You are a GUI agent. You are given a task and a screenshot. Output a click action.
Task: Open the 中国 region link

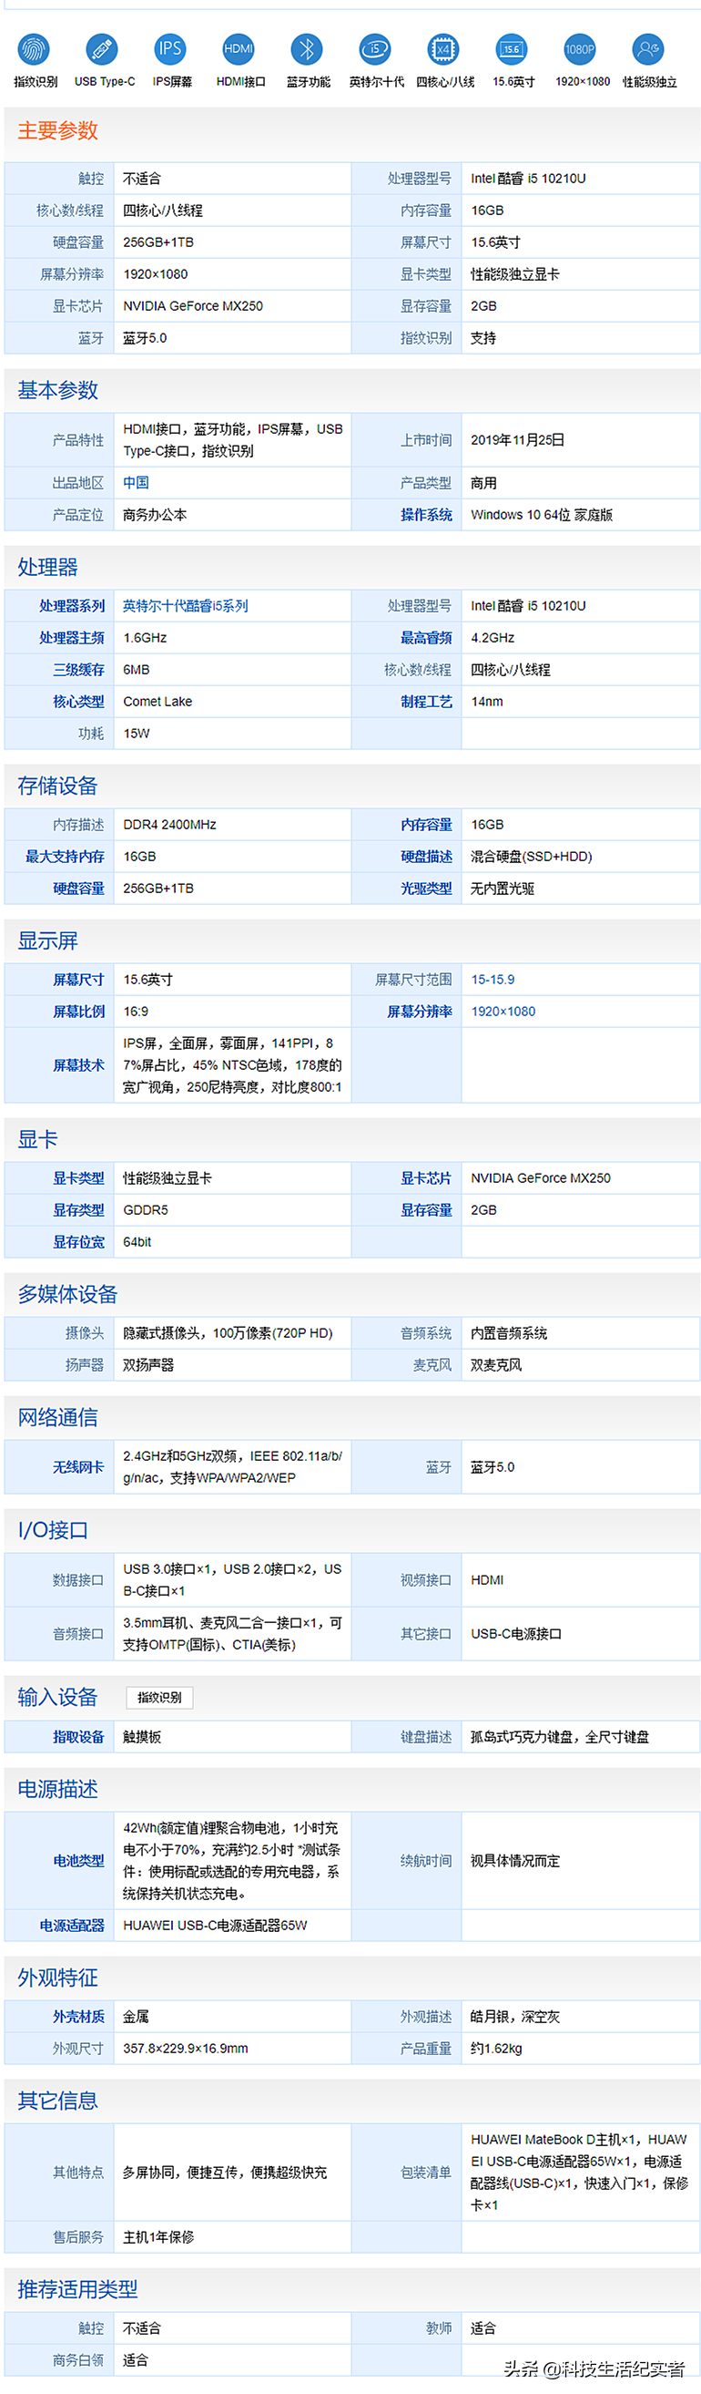click(136, 483)
